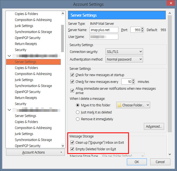Screen dimensions: 177x171
Task: Click the account tree scroll-down arrow
Action: click(x=63, y=146)
